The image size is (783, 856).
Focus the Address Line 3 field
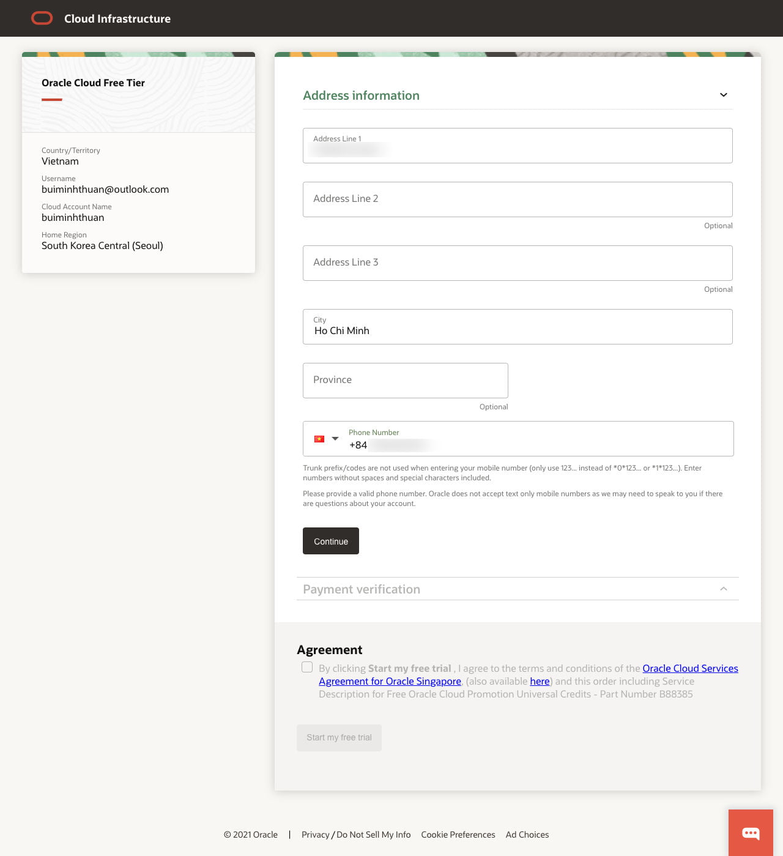point(518,263)
